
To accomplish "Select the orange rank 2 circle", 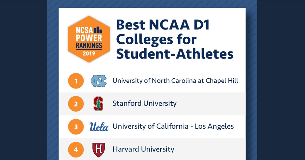I will [x=76, y=104].
